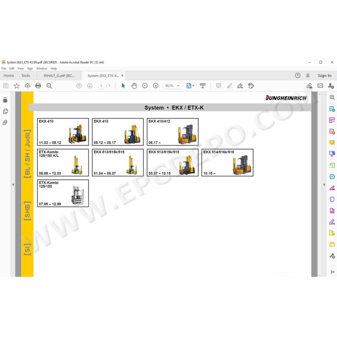337x337 pixels.
Task: Open EKX 513/515k/515 01.04 – 06.07 card
Action: (118, 163)
